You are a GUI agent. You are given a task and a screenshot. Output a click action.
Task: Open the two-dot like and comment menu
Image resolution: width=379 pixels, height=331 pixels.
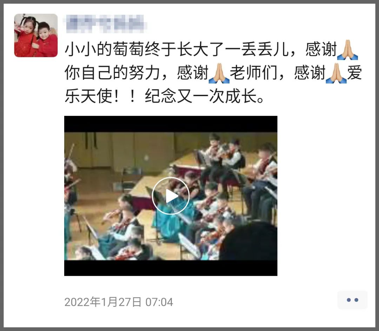click(x=352, y=300)
